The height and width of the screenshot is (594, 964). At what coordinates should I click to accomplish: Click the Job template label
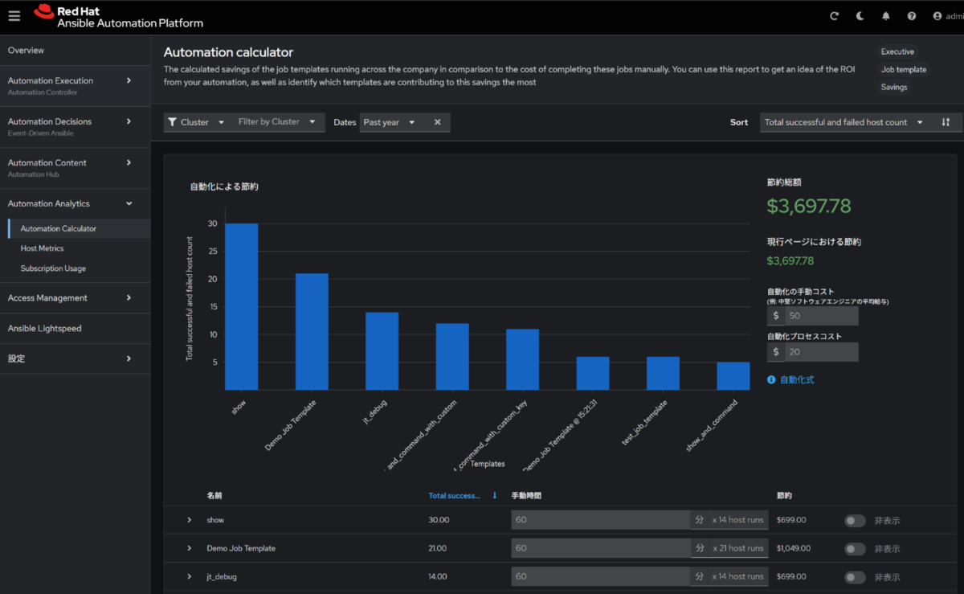pos(904,69)
